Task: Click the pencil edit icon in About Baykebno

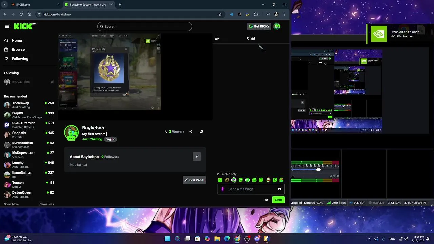Action: click(x=197, y=157)
